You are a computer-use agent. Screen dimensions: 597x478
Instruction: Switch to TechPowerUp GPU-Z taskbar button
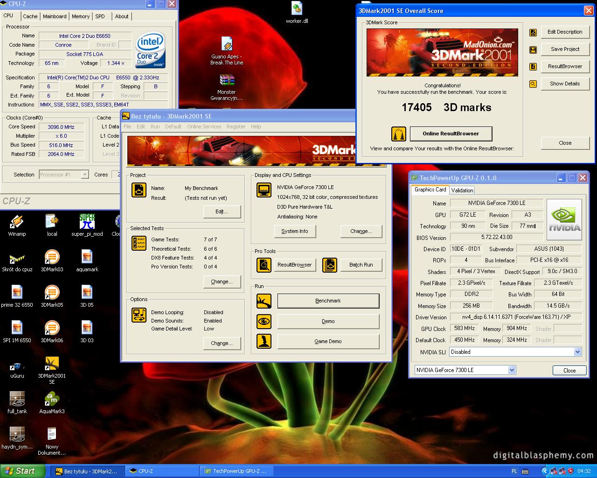236,471
